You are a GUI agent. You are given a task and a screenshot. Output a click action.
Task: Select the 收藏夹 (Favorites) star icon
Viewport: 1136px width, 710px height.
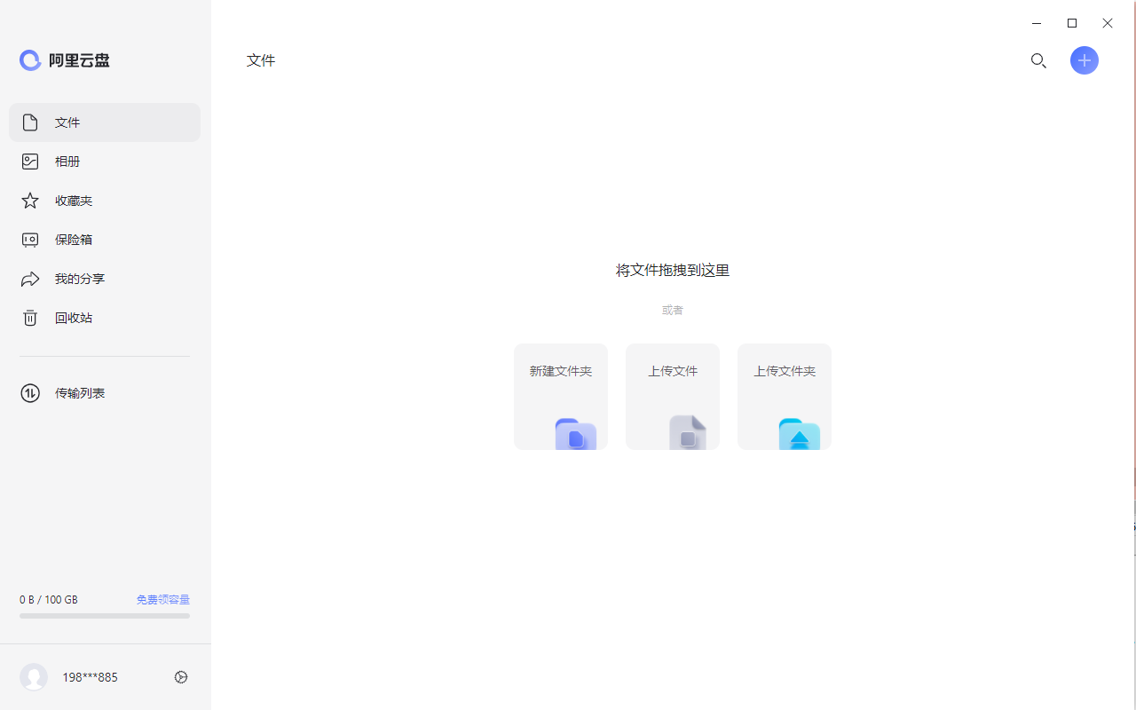[x=29, y=200]
